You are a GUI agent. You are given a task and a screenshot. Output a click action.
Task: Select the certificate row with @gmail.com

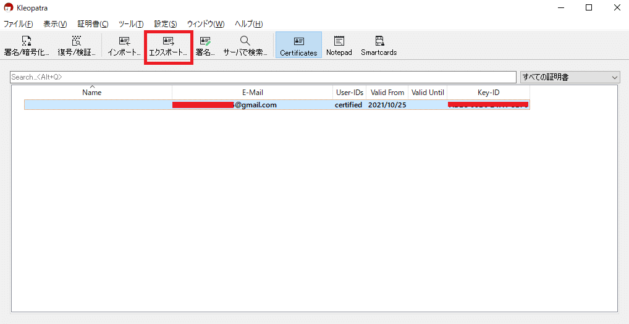coord(277,105)
